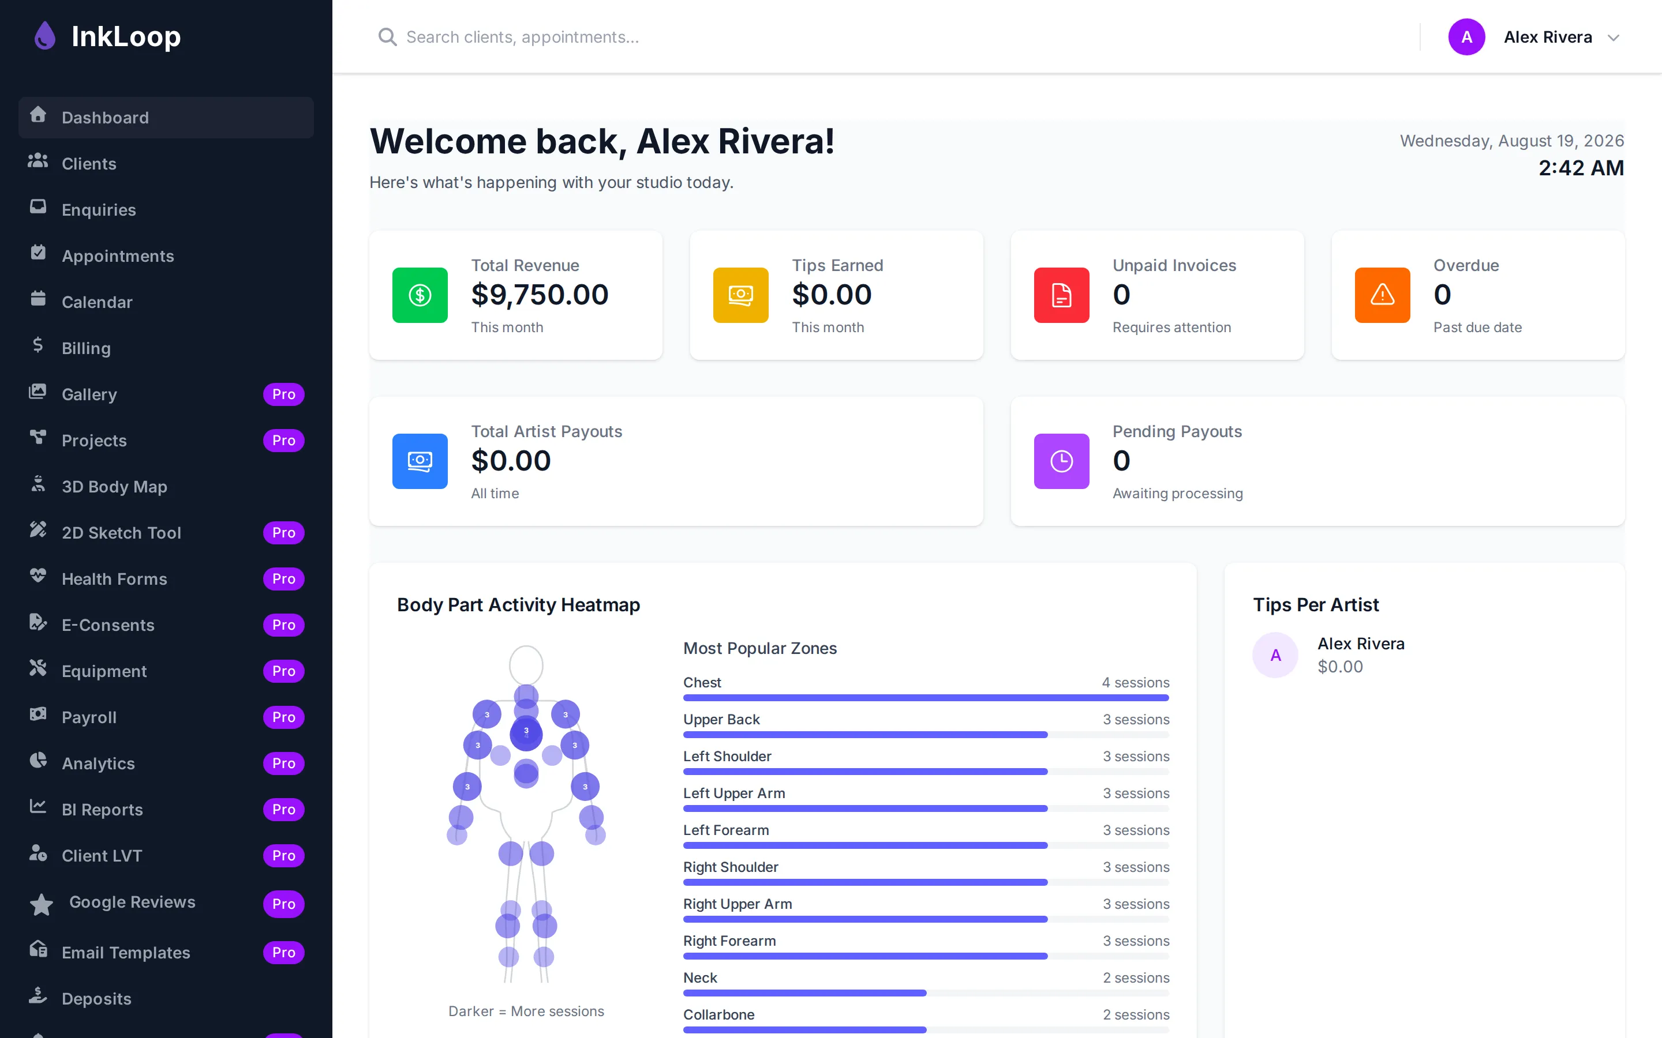
Task: Click the Google Reviews star icon
Action: click(42, 905)
